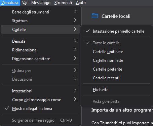Select Sorgente del messaggio menu entry
153x126 pixels.
[40, 120]
